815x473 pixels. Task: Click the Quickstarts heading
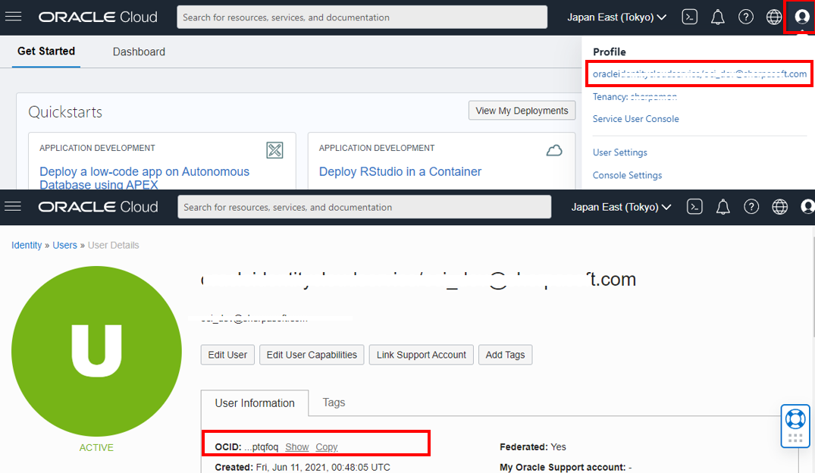(x=65, y=111)
